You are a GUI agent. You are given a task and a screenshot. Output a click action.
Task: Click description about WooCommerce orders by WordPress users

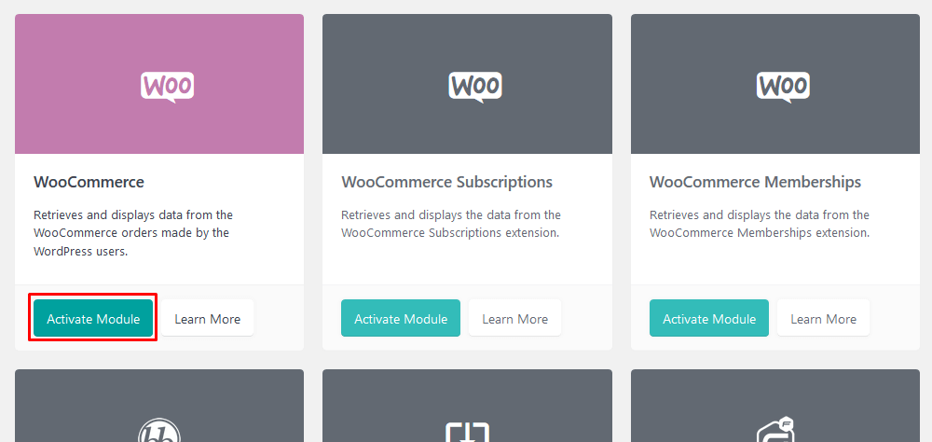pos(133,232)
